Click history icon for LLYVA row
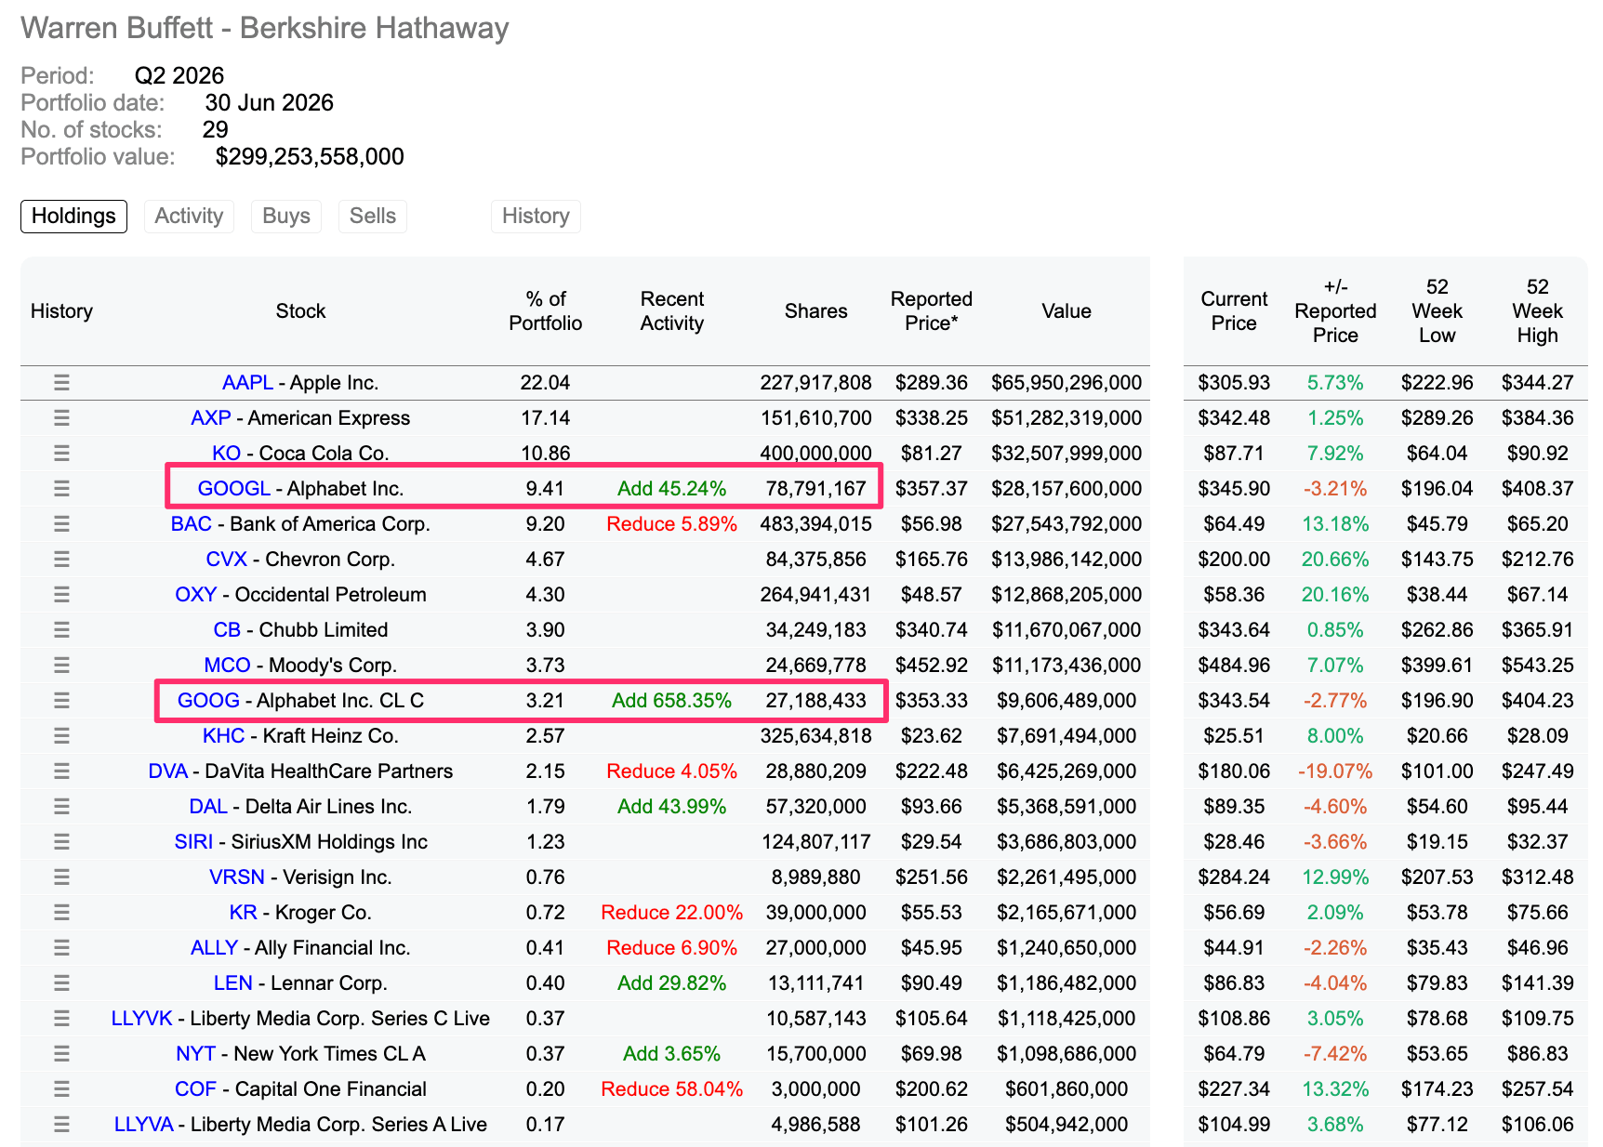 [61, 1124]
